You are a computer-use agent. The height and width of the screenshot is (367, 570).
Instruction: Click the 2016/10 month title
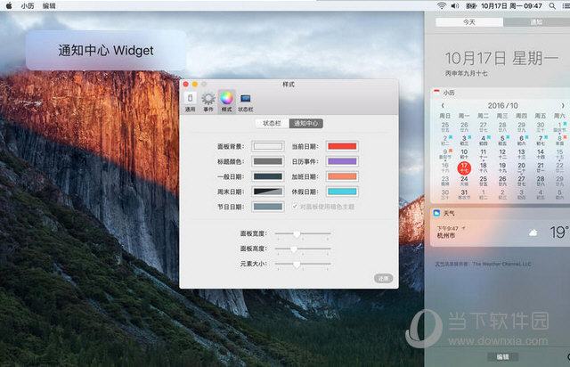(502, 105)
